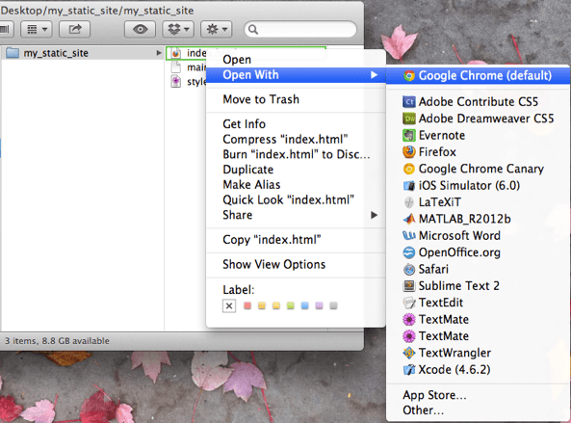The image size is (571, 423).
Task: Choose Other… in submenu
Action: [x=478, y=410]
